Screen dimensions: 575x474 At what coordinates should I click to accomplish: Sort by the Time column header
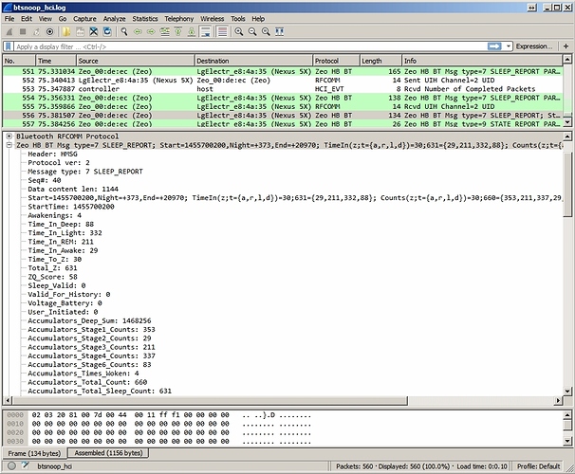(56, 61)
